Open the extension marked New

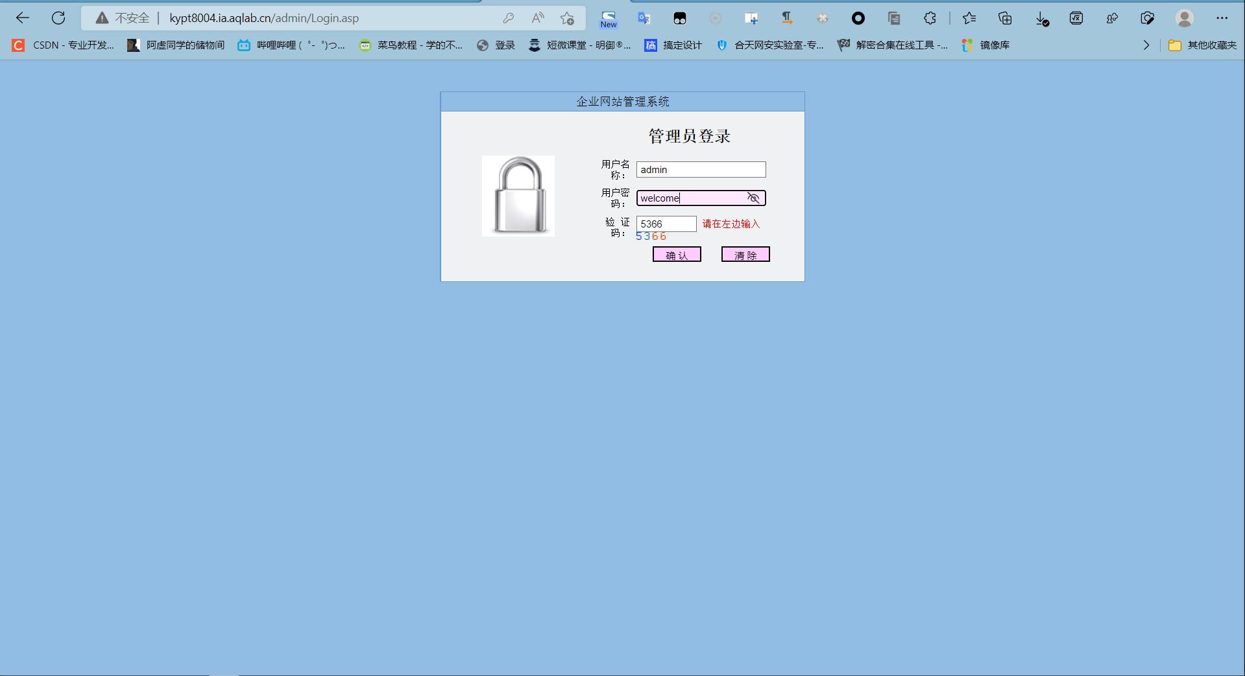(x=609, y=19)
